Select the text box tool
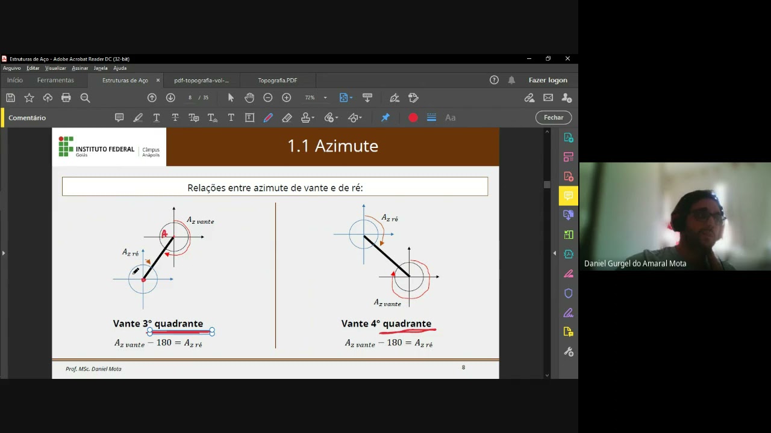Image resolution: width=771 pixels, height=433 pixels. 249,117
